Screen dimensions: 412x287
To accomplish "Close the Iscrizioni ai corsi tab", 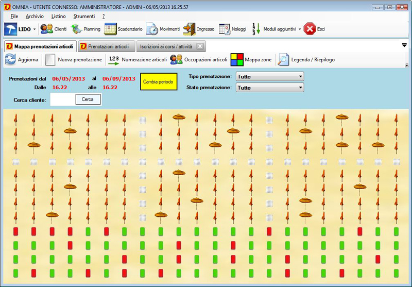I will [200, 46].
